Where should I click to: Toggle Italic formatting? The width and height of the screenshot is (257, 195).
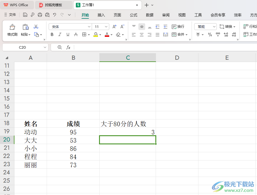tap(60, 35)
